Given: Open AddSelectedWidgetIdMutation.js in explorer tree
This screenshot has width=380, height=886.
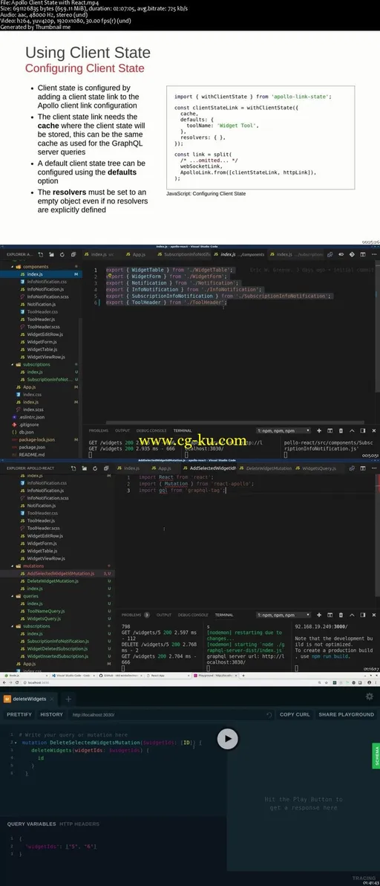Looking at the screenshot, I should (60, 573).
